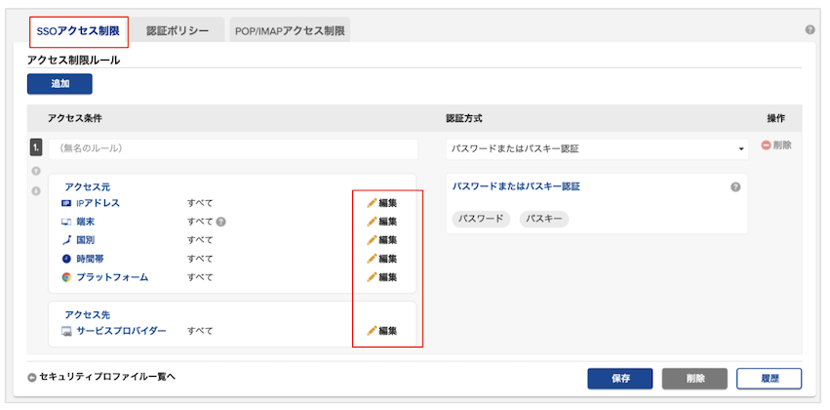Open the パスワードまたはパスキー認証 dropdown
The image size is (830, 410).
(x=597, y=149)
